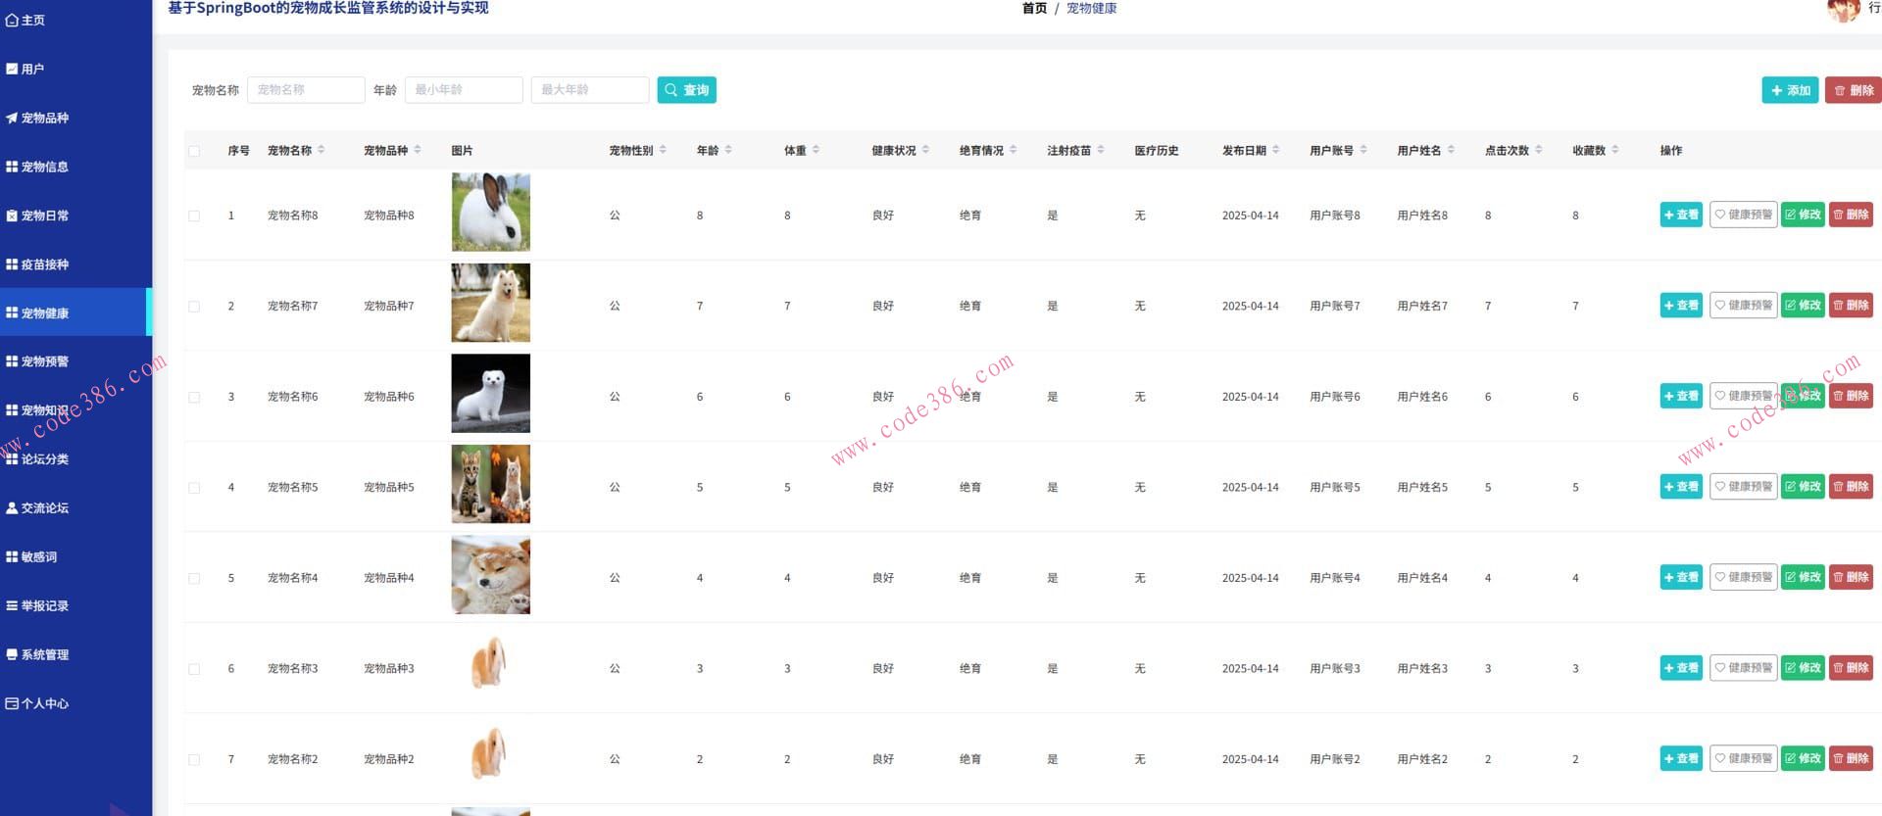Click the home icon beside 主页
This screenshot has height=816, width=1882.
click(x=12, y=20)
